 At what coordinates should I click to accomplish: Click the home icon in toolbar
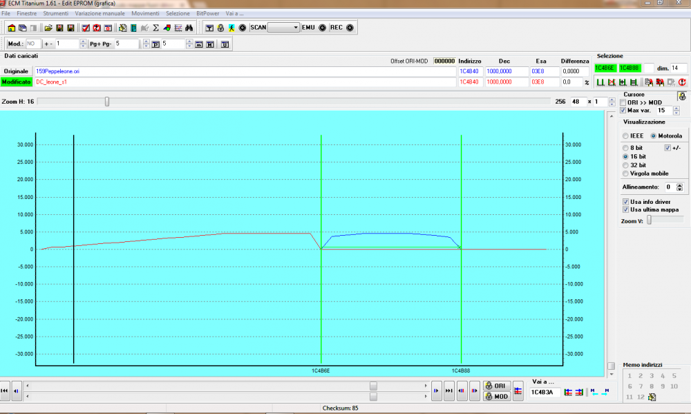pos(12,28)
